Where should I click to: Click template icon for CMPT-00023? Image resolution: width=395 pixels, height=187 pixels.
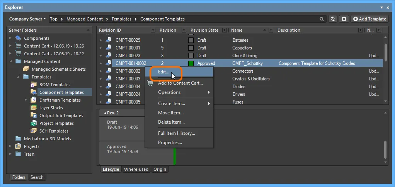pyautogui.click(x=109, y=55)
